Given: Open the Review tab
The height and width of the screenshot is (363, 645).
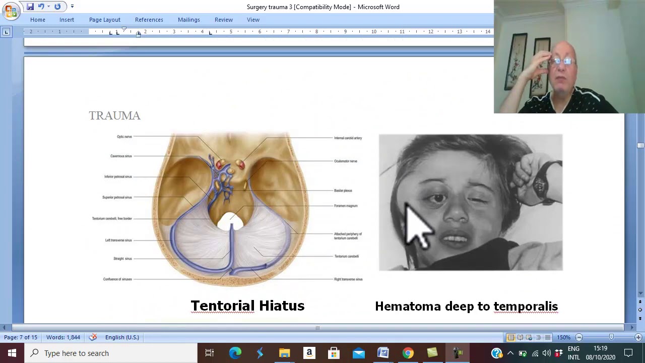Looking at the screenshot, I should [x=224, y=20].
